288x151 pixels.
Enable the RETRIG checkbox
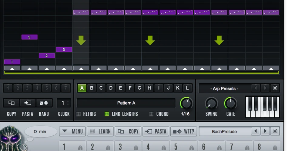point(79,114)
